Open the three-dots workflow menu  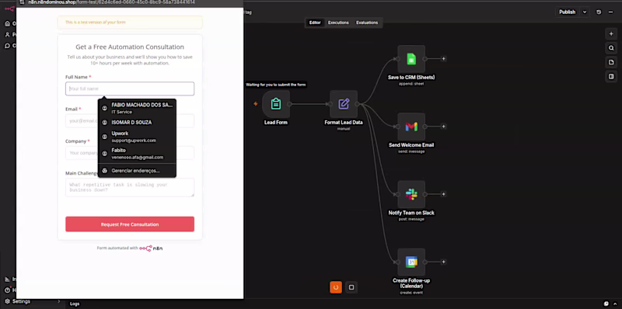coord(610,12)
